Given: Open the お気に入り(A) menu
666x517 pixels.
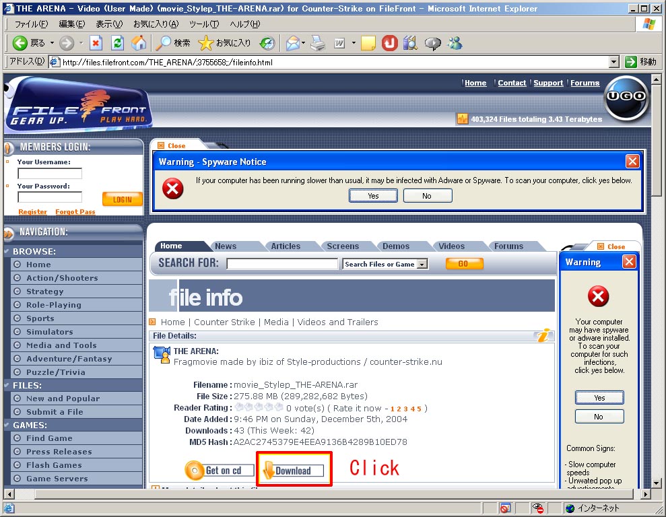Looking at the screenshot, I should tap(156, 24).
